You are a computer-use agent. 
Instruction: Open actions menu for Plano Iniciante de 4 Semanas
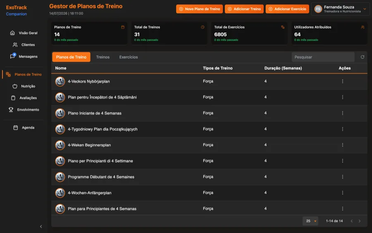pos(342,113)
